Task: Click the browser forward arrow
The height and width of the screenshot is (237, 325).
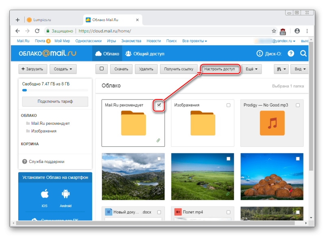Action: [x=27, y=31]
